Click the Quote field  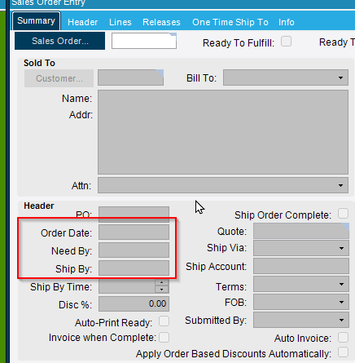click(301, 231)
